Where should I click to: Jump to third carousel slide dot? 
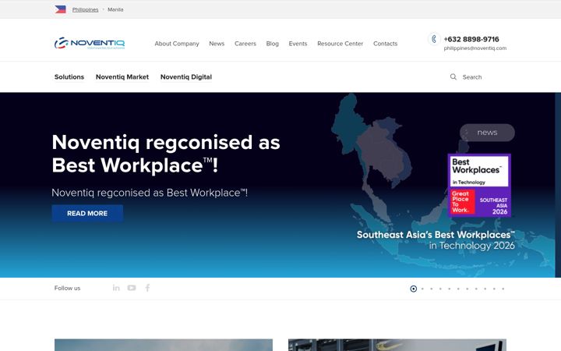coord(432,289)
